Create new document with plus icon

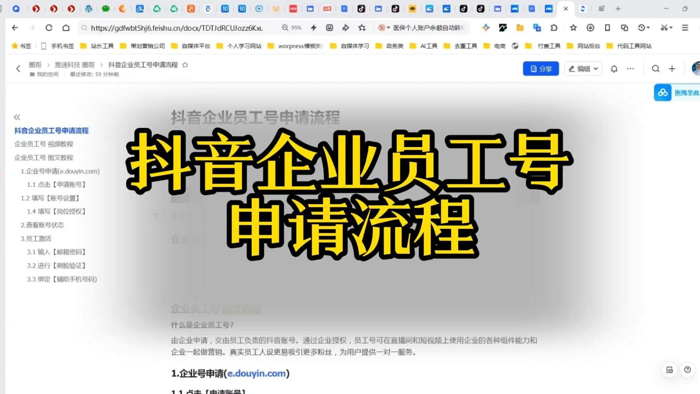[x=672, y=69]
